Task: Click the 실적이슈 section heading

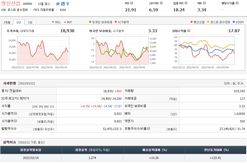Action: tap(10, 142)
